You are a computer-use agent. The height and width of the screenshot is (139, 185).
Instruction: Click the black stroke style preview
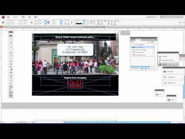[79, 24]
